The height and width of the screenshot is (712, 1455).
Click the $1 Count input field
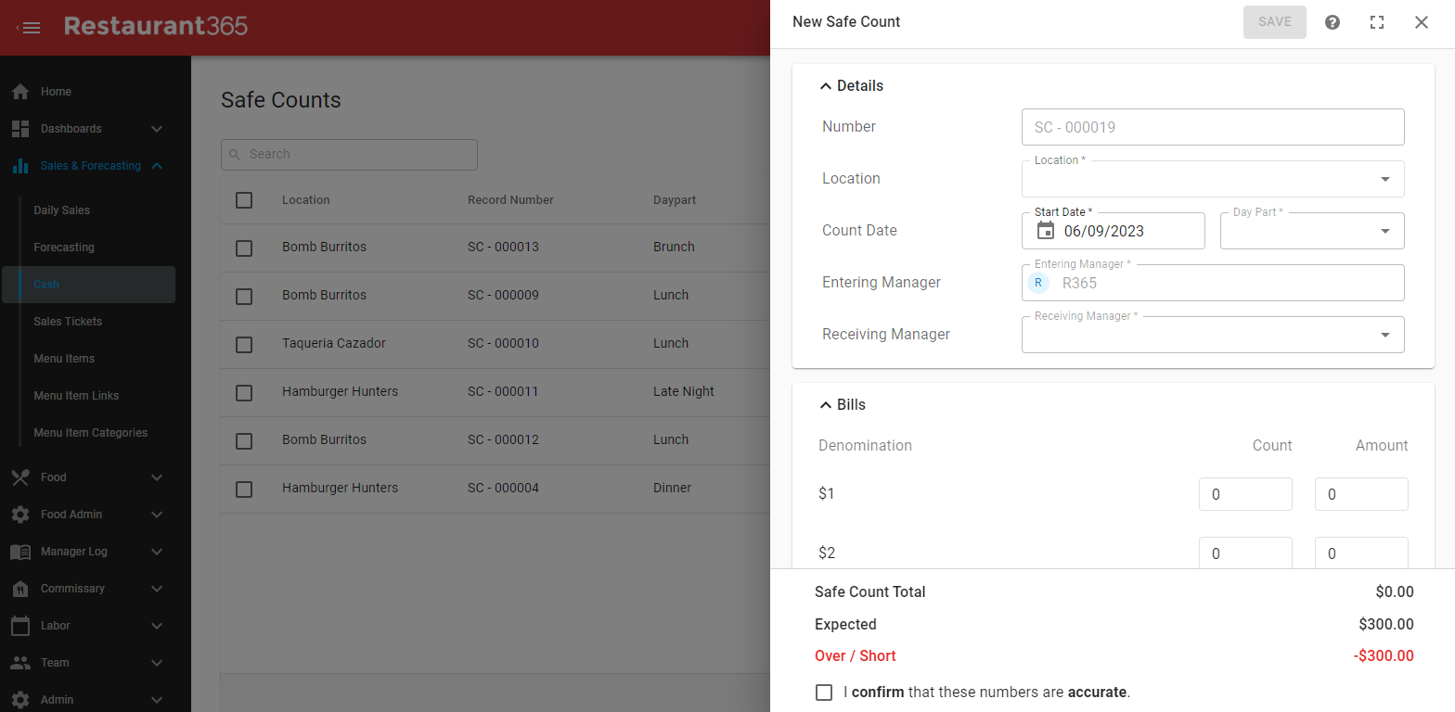pos(1245,494)
